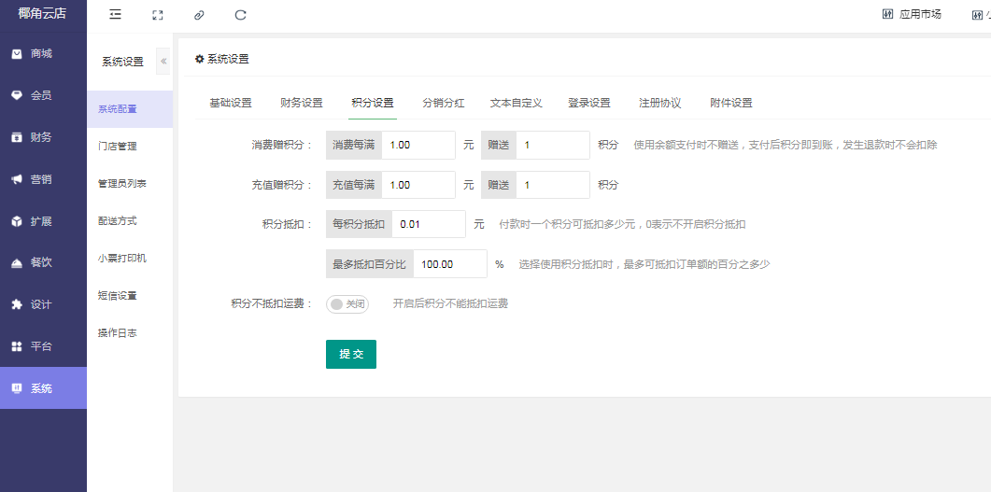Collapse the main sidebar menu icon
The height and width of the screenshot is (492, 991).
115,15
